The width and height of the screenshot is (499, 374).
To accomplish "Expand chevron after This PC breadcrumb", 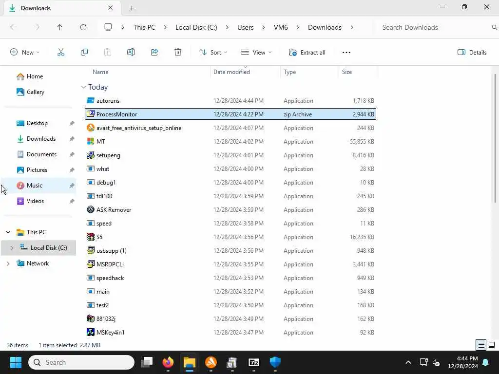I will click(x=165, y=27).
